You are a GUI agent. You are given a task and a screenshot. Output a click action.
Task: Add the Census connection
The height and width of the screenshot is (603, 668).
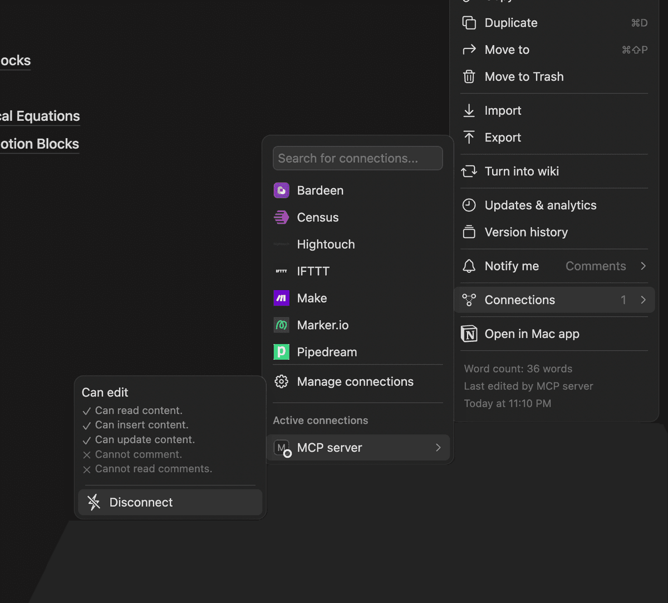pyautogui.click(x=358, y=217)
